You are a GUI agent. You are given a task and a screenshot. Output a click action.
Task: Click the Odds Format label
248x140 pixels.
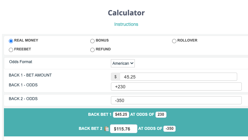click(21, 61)
